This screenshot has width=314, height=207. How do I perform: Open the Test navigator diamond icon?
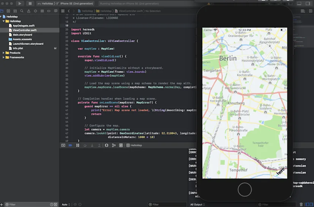(35, 11)
